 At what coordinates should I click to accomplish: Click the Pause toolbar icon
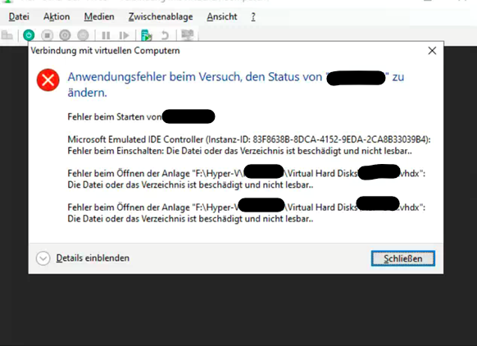[x=106, y=35]
